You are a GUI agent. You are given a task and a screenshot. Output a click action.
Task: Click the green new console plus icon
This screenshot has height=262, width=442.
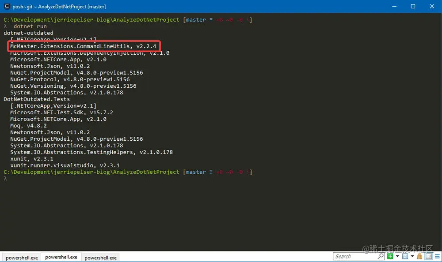click(390, 256)
